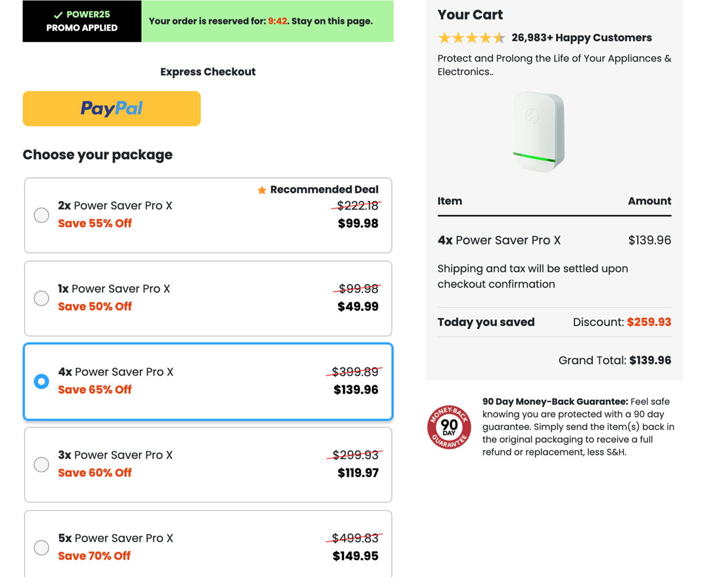The height and width of the screenshot is (577, 725).
Task: Click the 90 Day Money-Back Guarantee badge
Action: [449, 427]
